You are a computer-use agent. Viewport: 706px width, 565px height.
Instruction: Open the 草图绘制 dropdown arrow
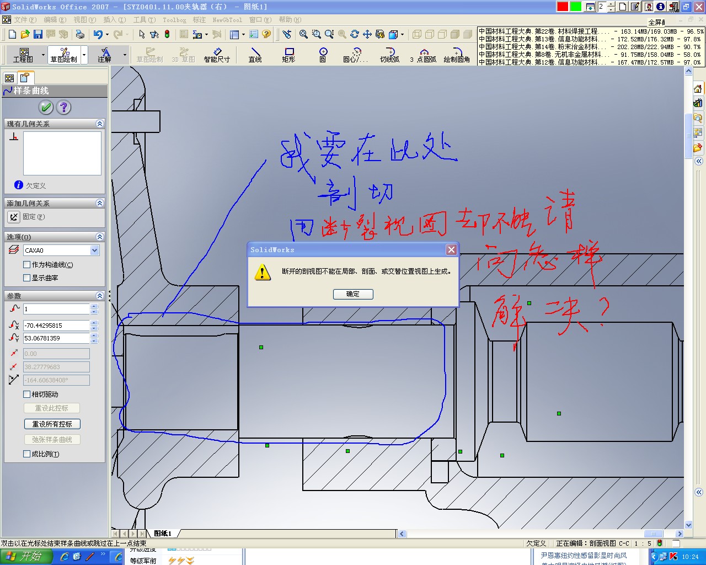[84, 55]
